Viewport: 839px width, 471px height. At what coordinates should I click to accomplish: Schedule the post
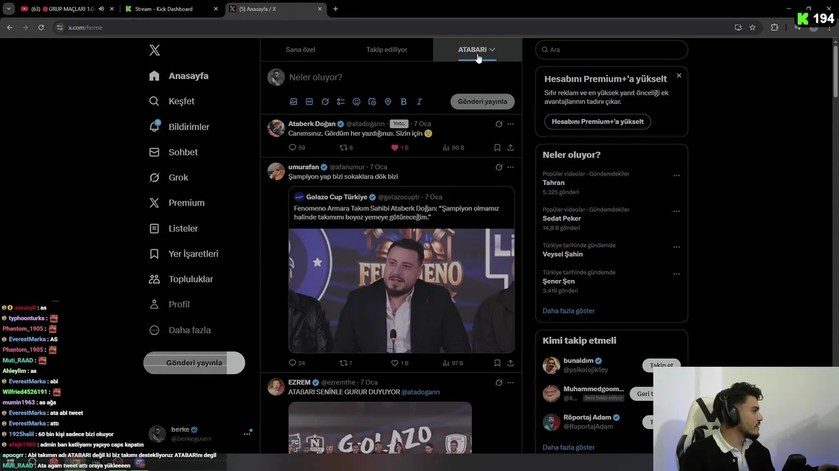[x=372, y=102]
